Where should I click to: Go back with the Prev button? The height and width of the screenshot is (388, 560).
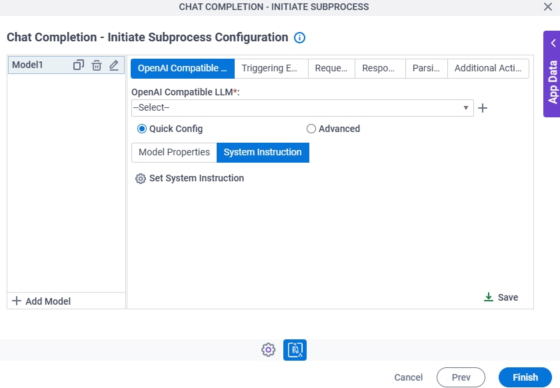461,377
